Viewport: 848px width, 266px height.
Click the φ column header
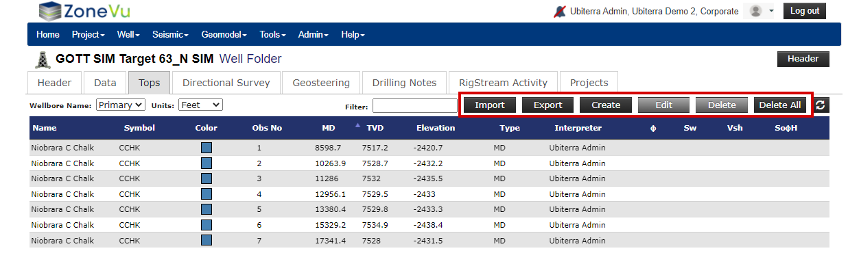tap(653, 128)
